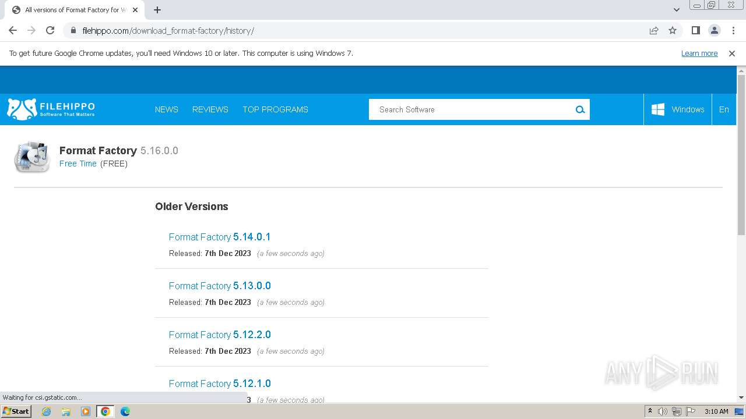Open the TOP PROGRAMS menu item
Viewport: 746px width, 419px height.
(x=275, y=109)
